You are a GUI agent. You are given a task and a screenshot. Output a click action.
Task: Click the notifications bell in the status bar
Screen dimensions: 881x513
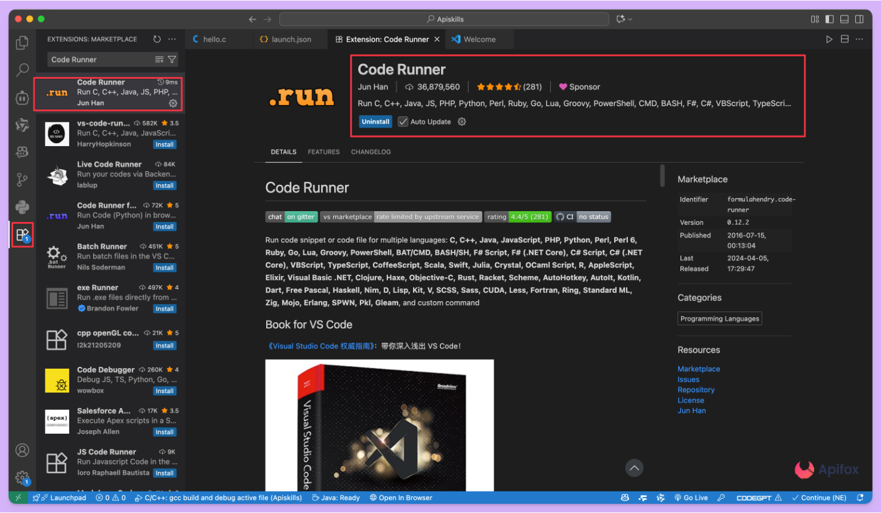[x=861, y=497]
